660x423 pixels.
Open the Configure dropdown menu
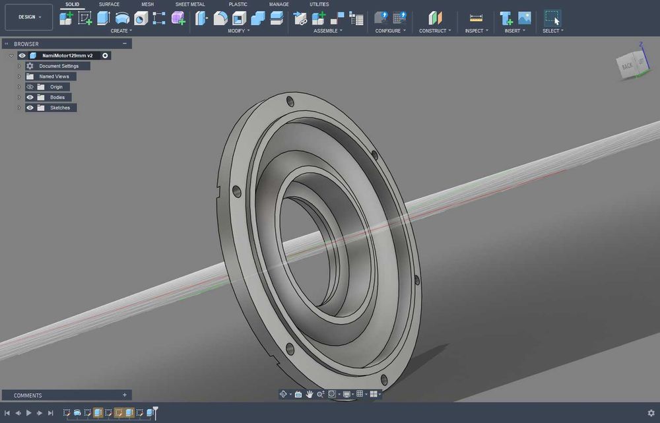[391, 31]
